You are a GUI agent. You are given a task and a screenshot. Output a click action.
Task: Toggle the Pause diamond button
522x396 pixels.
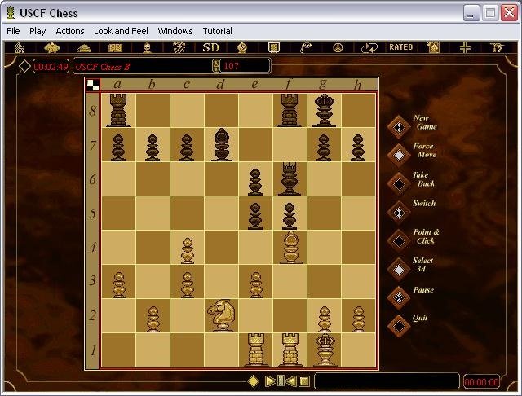[x=399, y=296]
